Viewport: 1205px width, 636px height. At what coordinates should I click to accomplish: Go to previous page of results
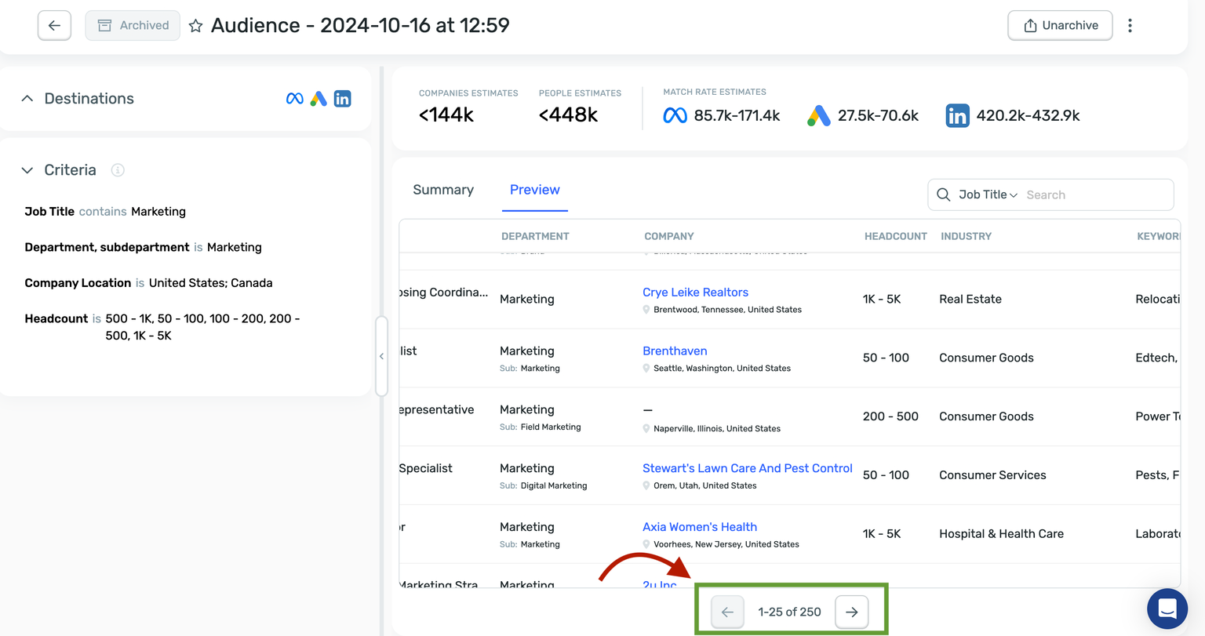point(727,612)
